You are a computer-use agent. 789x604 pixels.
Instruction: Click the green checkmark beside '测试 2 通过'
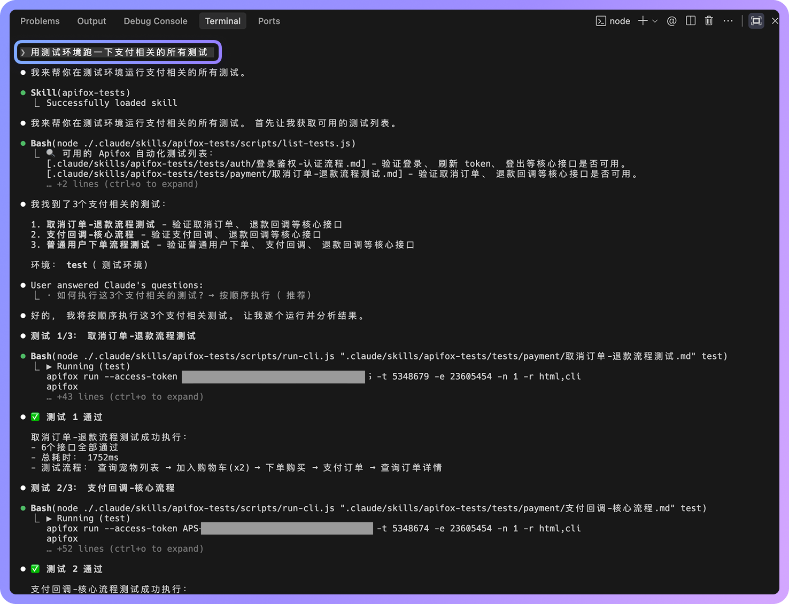pyautogui.click(x=35, y=569)
